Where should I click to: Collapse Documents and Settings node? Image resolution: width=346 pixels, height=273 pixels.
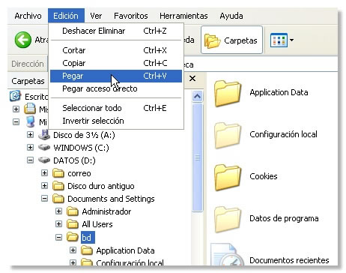pyautogui.click(x=44, y=199)
